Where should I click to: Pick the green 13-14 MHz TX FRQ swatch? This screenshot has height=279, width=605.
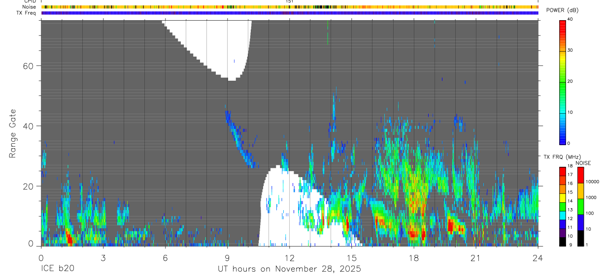(563, 206)
